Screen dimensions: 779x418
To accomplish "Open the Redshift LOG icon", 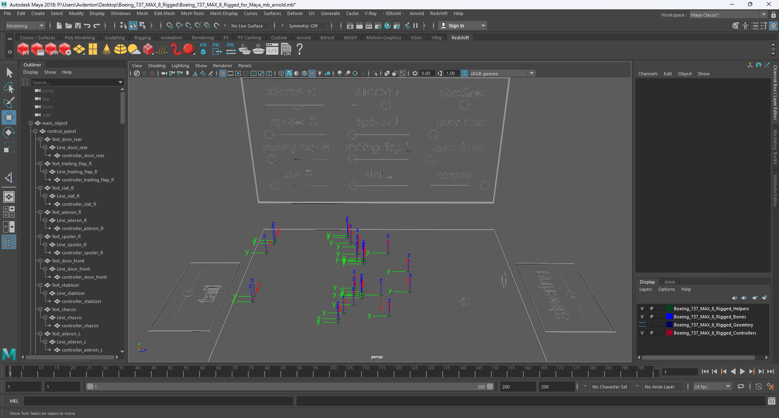I will coord(286,49).
